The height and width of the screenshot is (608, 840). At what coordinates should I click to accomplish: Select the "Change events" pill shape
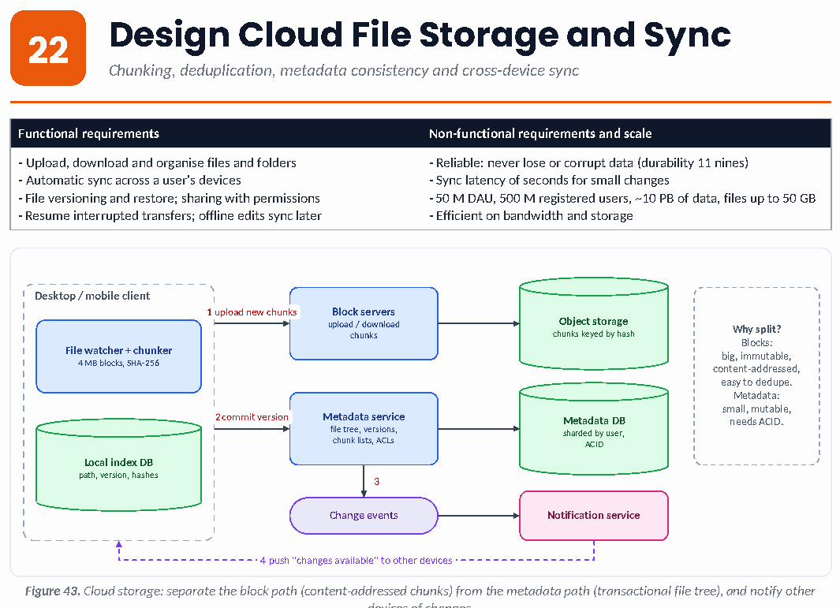coord(364,515)
